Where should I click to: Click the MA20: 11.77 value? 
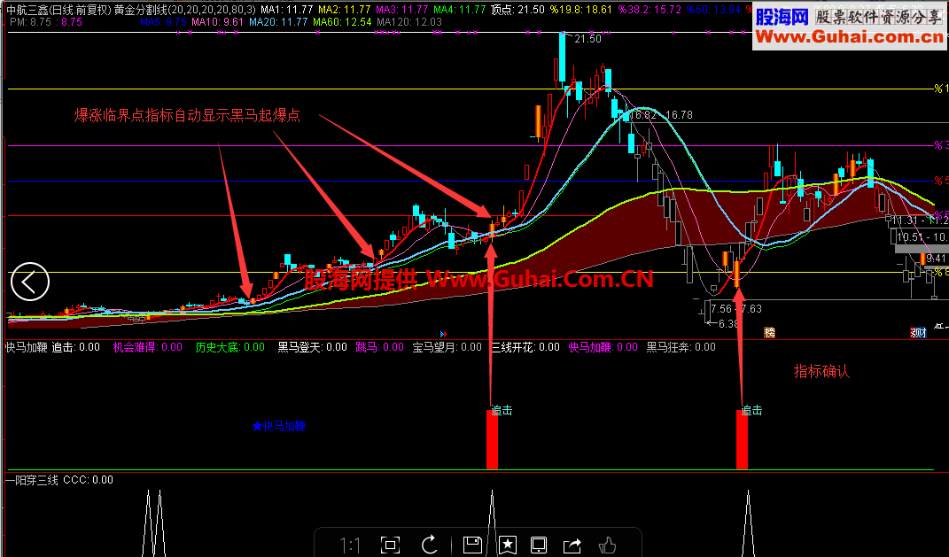pos(278,22)
